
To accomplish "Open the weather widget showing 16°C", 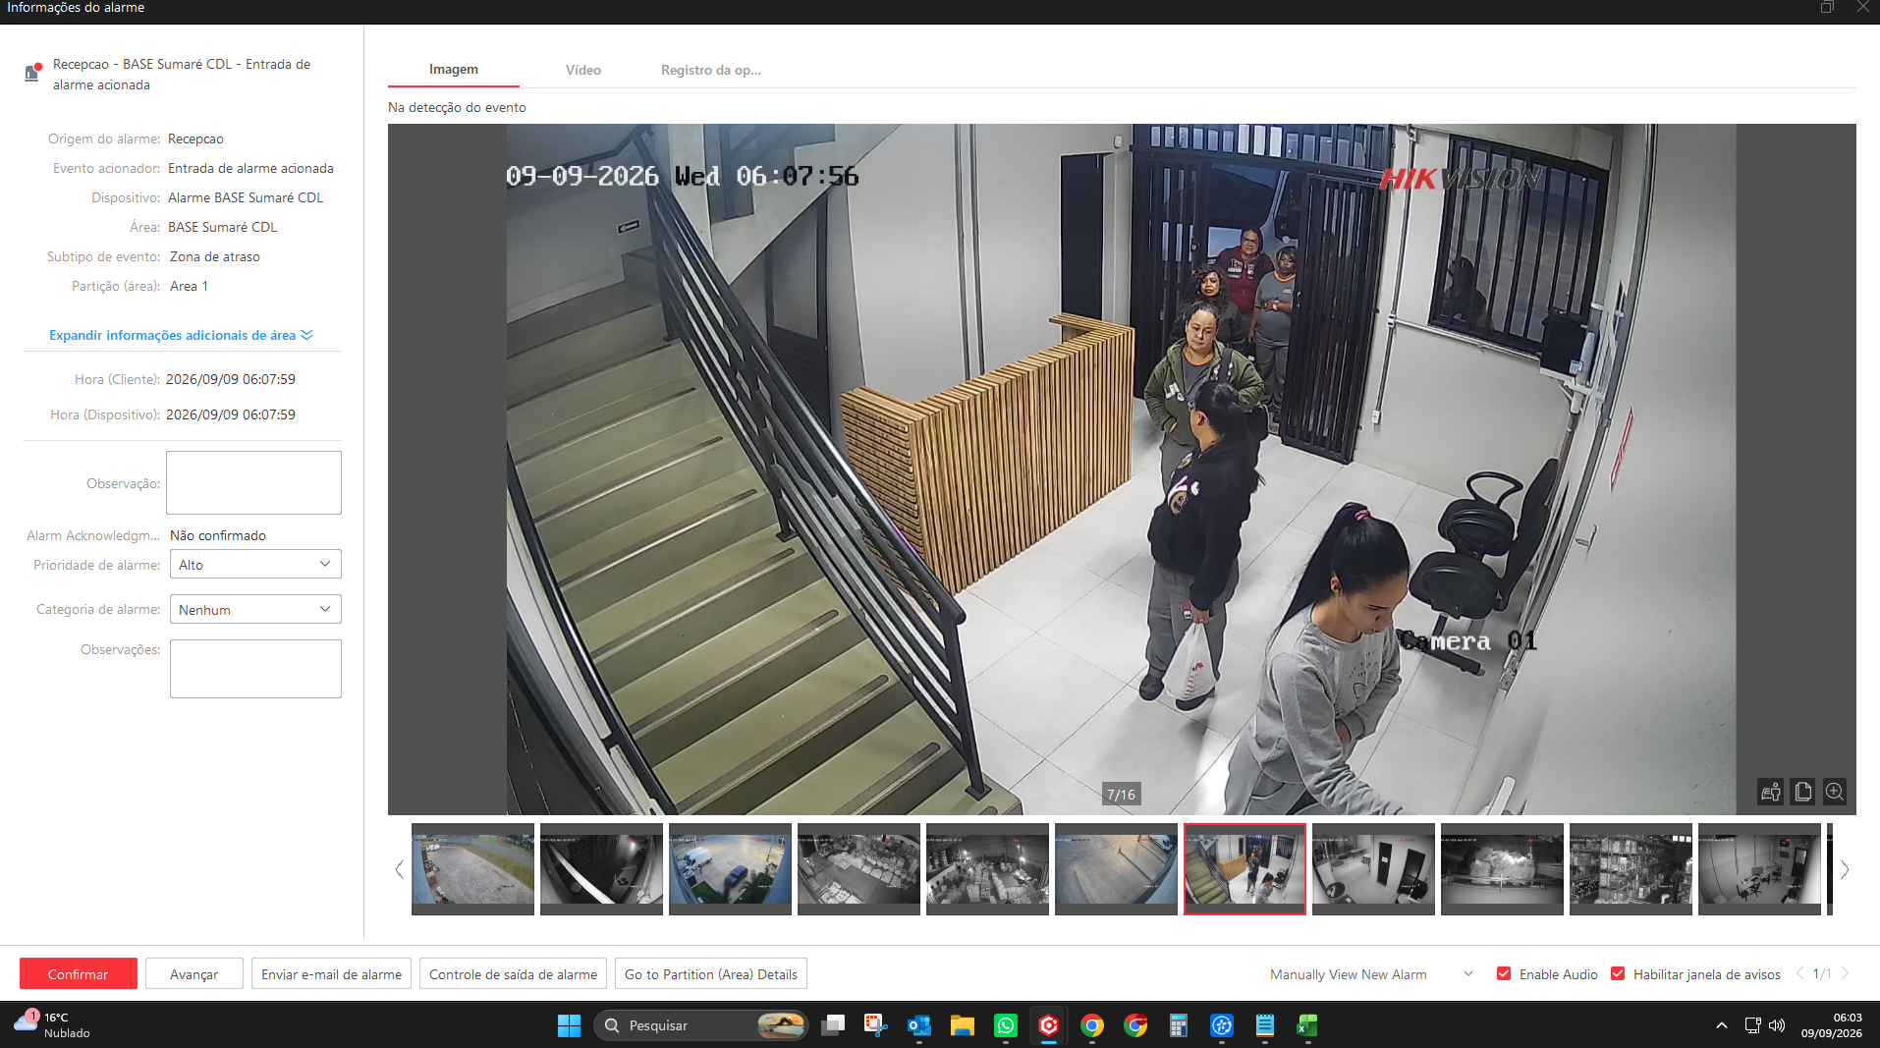I will 53,1025.
